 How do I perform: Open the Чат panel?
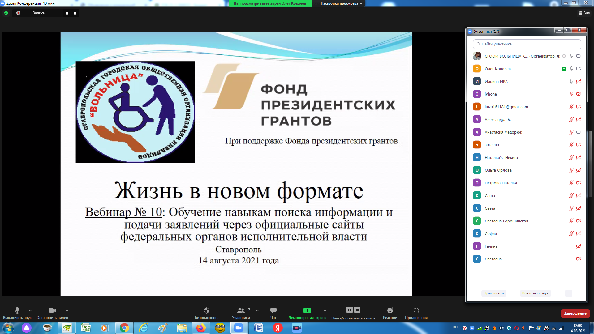[x=273, y=313]
